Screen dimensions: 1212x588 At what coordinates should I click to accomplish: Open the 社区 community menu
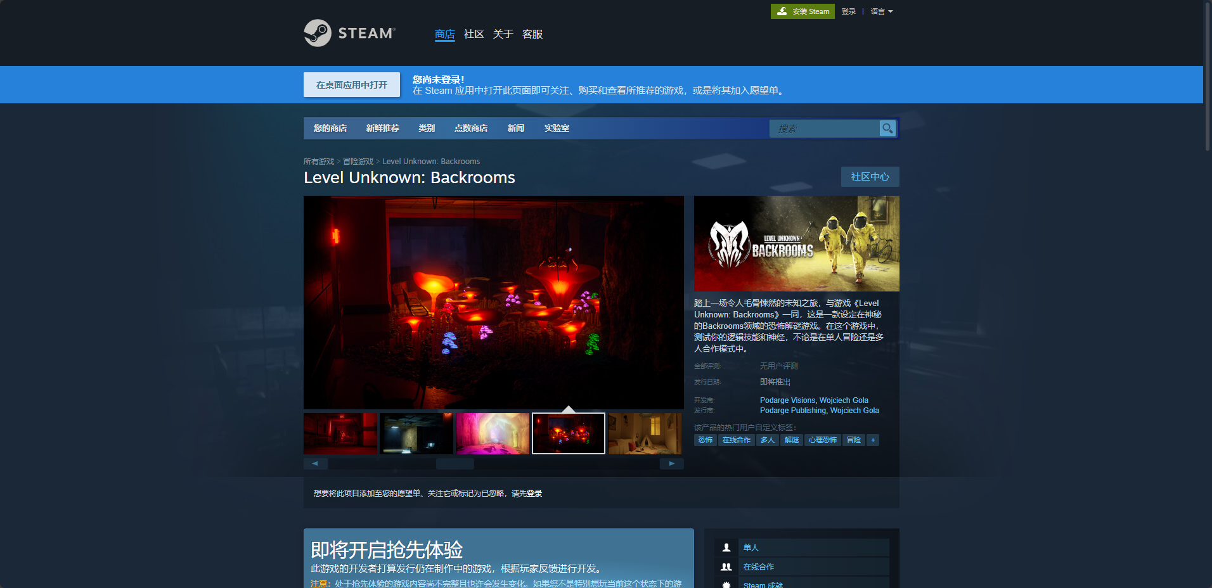coord(474,34)
